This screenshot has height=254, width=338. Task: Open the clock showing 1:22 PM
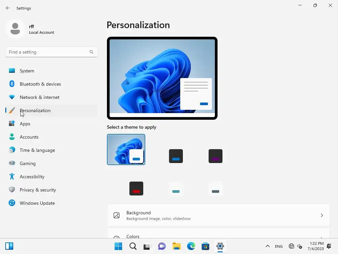316,246
